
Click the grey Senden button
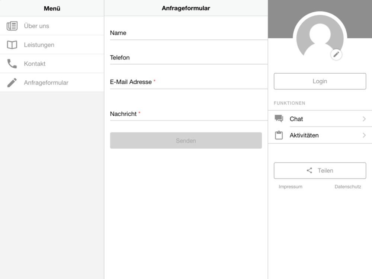pos(186,141)
